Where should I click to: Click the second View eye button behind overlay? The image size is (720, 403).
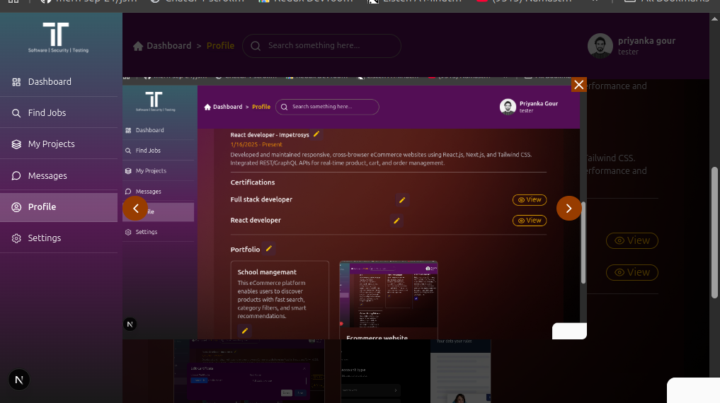tap(632, 272)
